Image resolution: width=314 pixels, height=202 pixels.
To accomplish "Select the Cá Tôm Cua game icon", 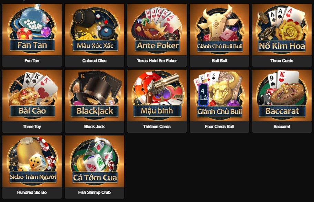I will coord(95,161).
